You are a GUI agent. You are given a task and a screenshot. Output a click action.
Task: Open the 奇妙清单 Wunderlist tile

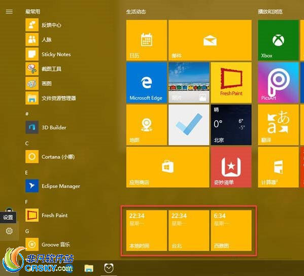point(231,167)
